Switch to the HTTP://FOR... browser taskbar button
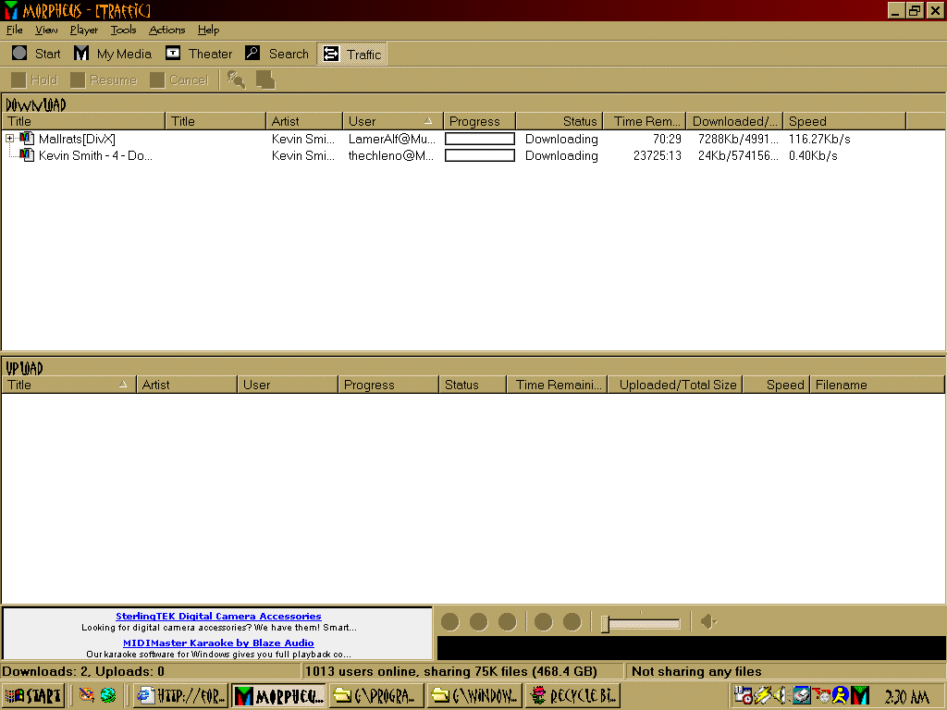The width and height of the screenshot is (947, 710). pyautogui.click(x=180, y=695)
